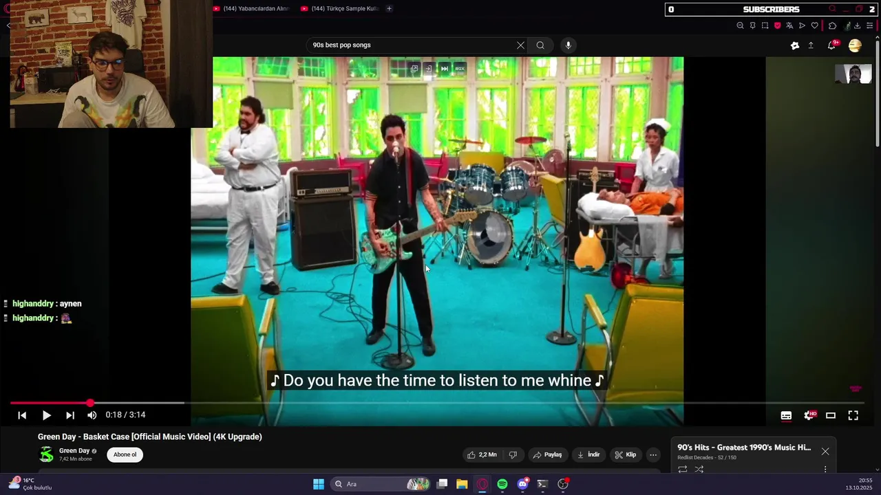Click the skip-forward overlay button
This screenshot has height=495, width=881.
click(444, 69)
